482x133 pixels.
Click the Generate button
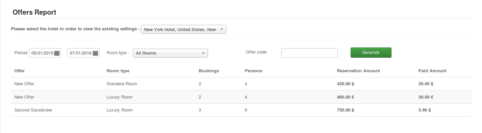(371, 53)
